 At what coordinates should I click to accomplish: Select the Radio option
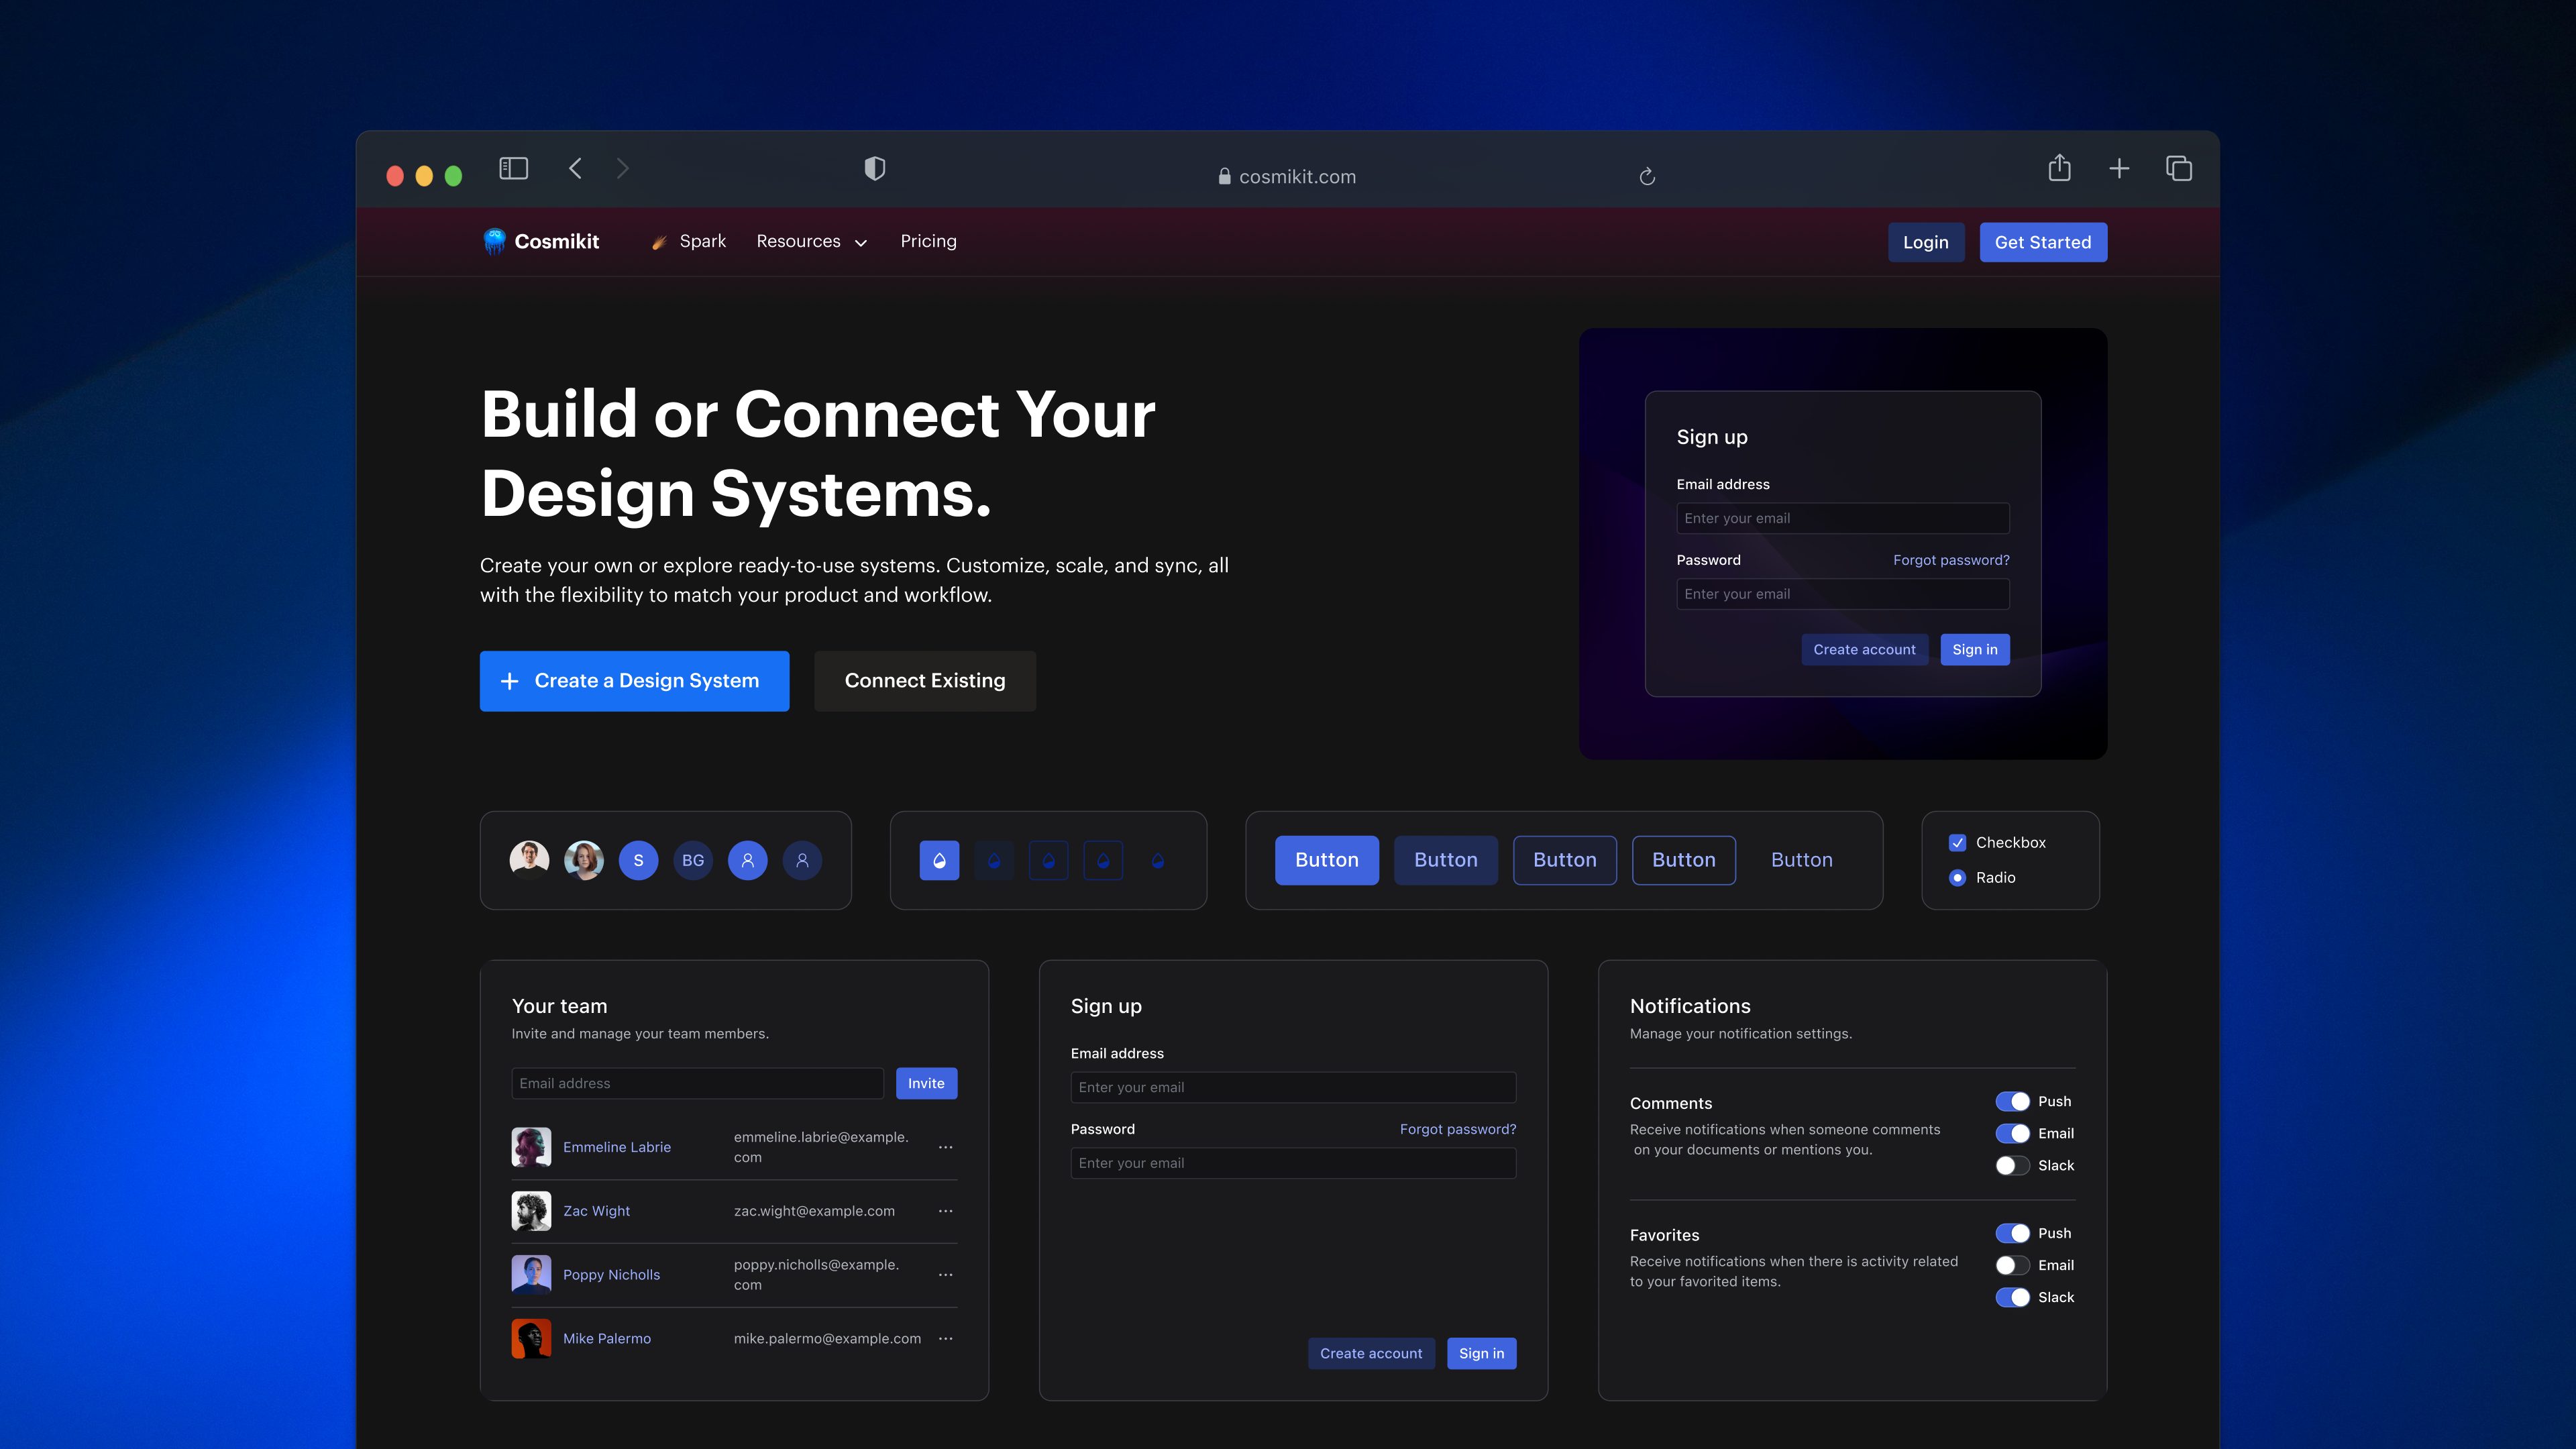point(1957,877)
